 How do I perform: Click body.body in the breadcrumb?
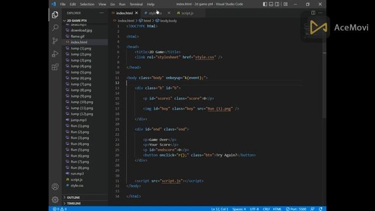click(x=168, y=21)
